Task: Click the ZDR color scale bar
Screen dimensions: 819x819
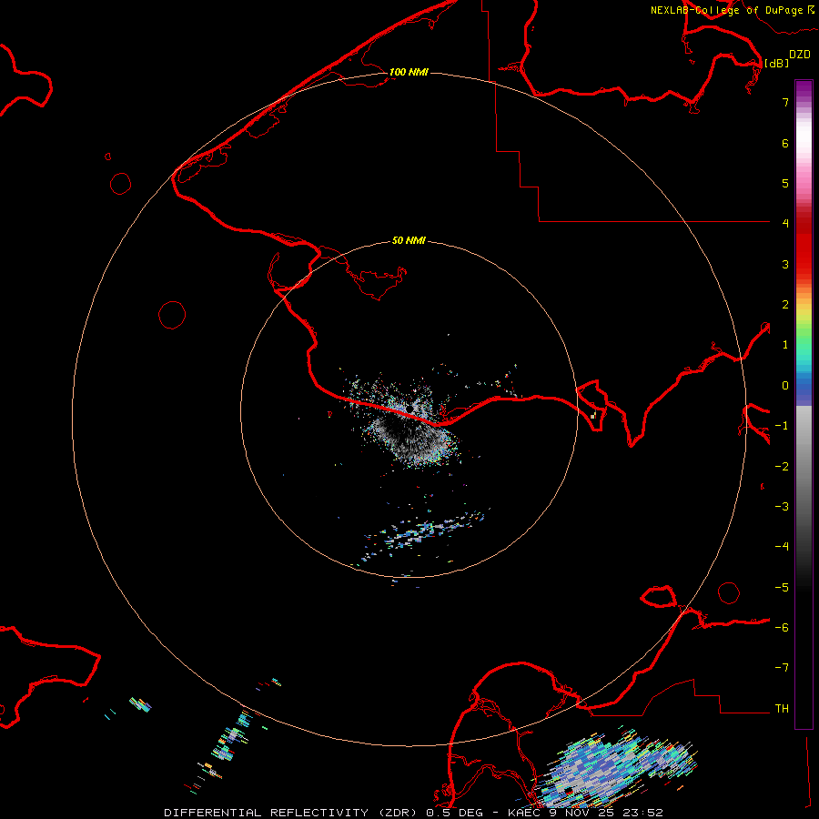Action: [804, 405]
